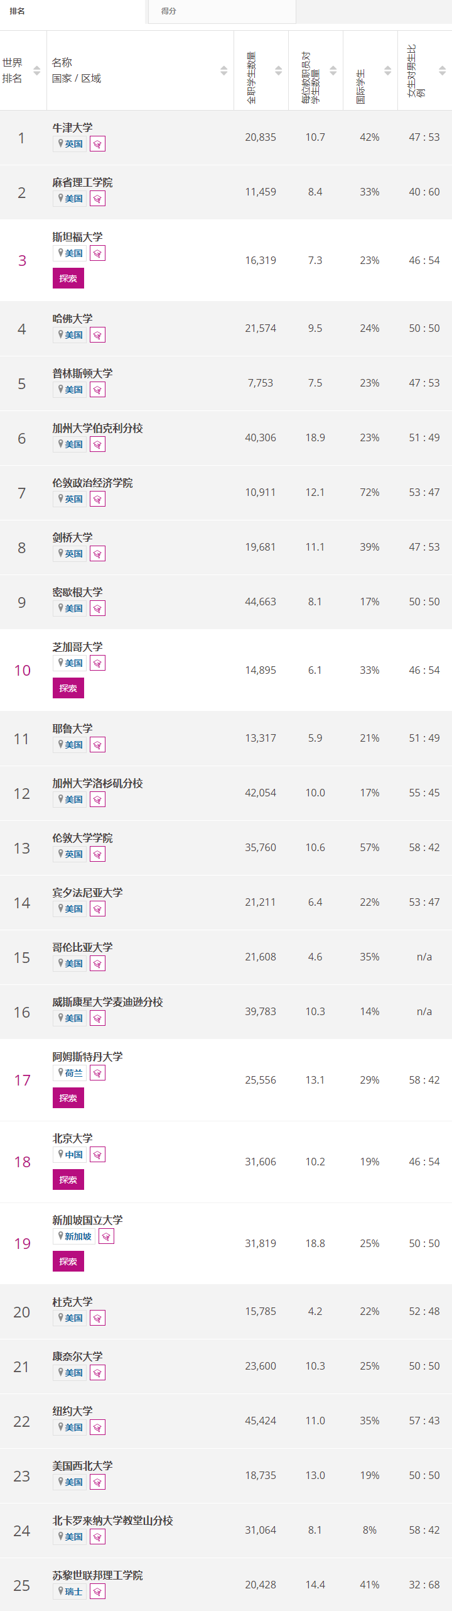Screen dimensions: 452x1611
Task: Sort by 国际学生 column arrows
Action: [x=388, y=71]
